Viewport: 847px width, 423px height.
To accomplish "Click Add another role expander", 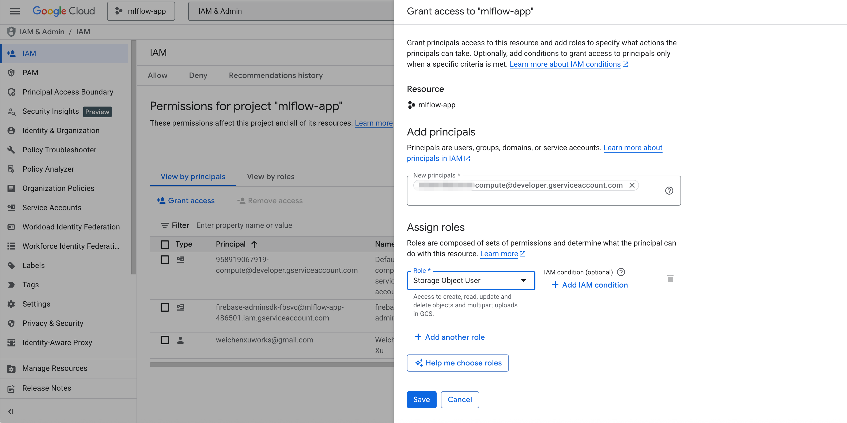I will pos(449,337).
